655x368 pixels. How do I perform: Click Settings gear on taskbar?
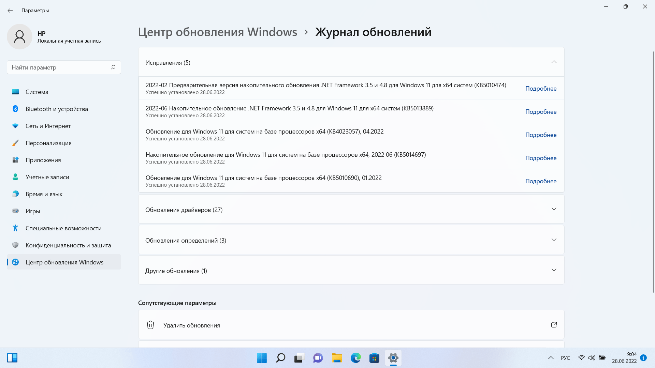pos(393,358)
